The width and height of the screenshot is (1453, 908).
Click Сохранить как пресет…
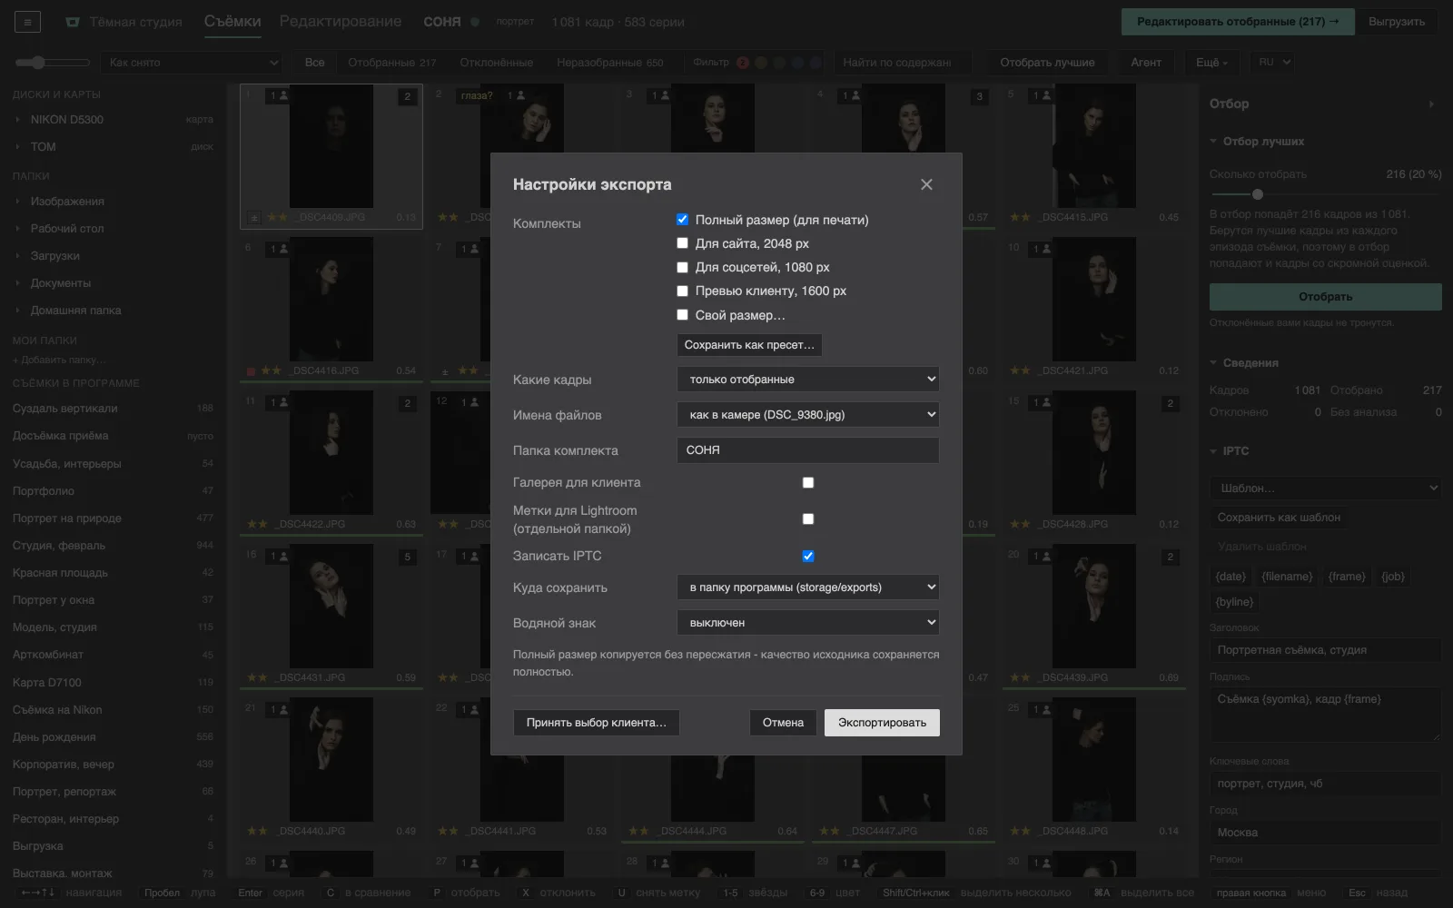749,345
